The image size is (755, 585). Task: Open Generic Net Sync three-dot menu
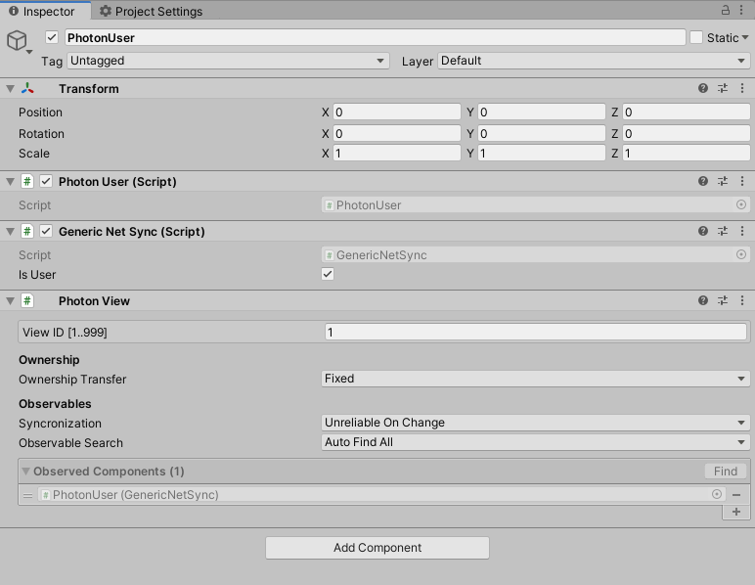click(x=742, y=231)
